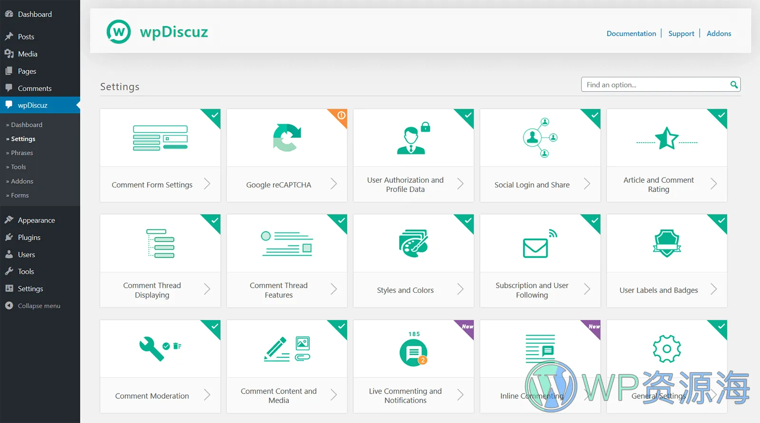Click the Dashboard gauge icon in sidebar

pos(9,14)
